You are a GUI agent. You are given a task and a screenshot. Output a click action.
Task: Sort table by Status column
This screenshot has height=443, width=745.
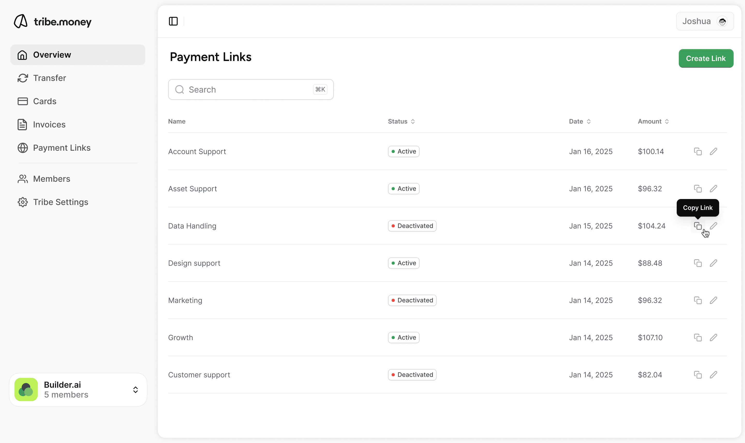click(x=401, y=121)
